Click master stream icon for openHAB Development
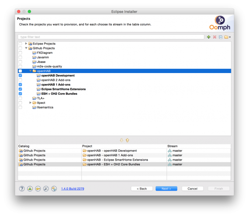This screenshot has height=217, width=249. point(170,150)
